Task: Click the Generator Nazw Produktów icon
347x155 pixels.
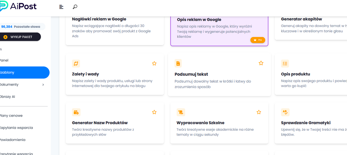Action: [76, 112]
